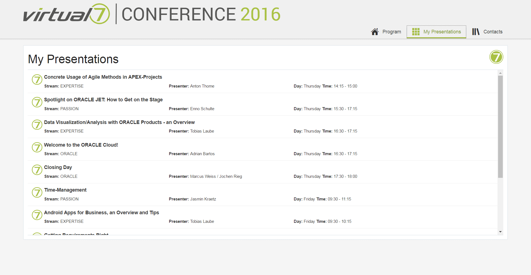Select the My Presentations tab

click(442, 32)
